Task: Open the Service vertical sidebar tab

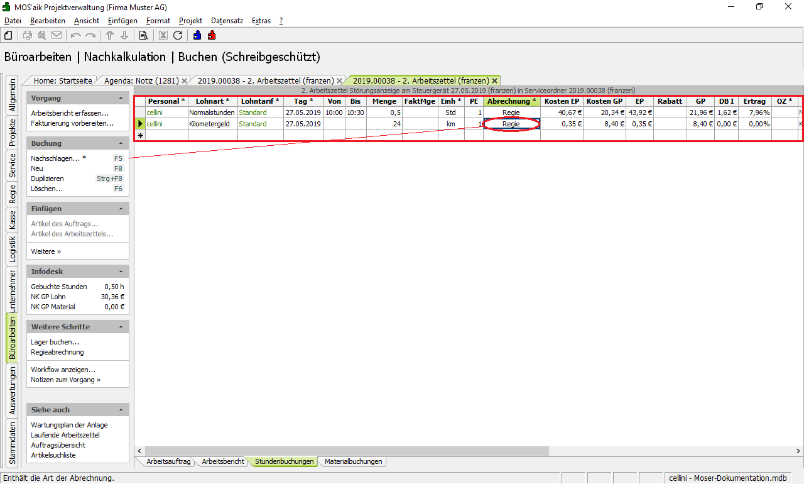Action: (x=12, y=165)
